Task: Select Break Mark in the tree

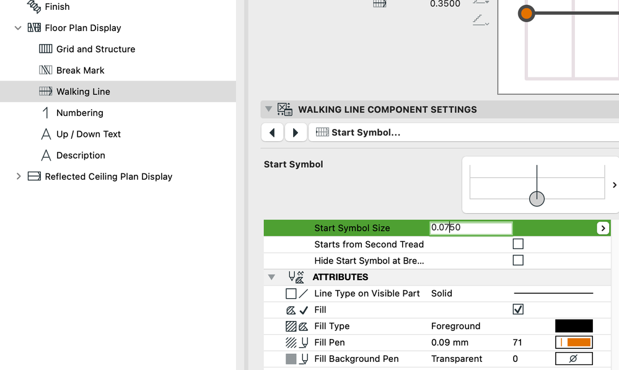Action: tap(80, 70)
